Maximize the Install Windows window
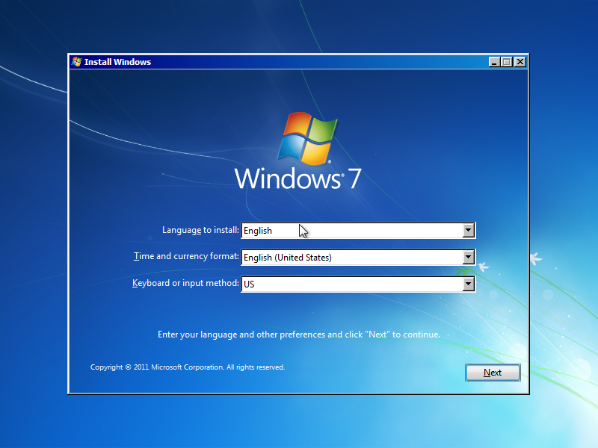This screenshot has width=598, height=448. click(x=507, y=62)
